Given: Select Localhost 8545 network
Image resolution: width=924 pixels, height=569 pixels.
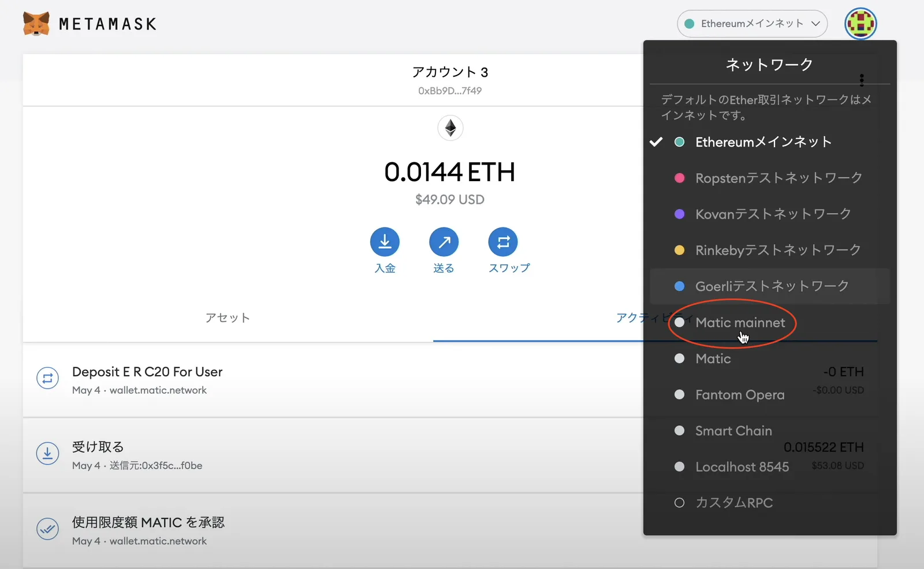Looking at the screenshot, I should pos(770,467).
